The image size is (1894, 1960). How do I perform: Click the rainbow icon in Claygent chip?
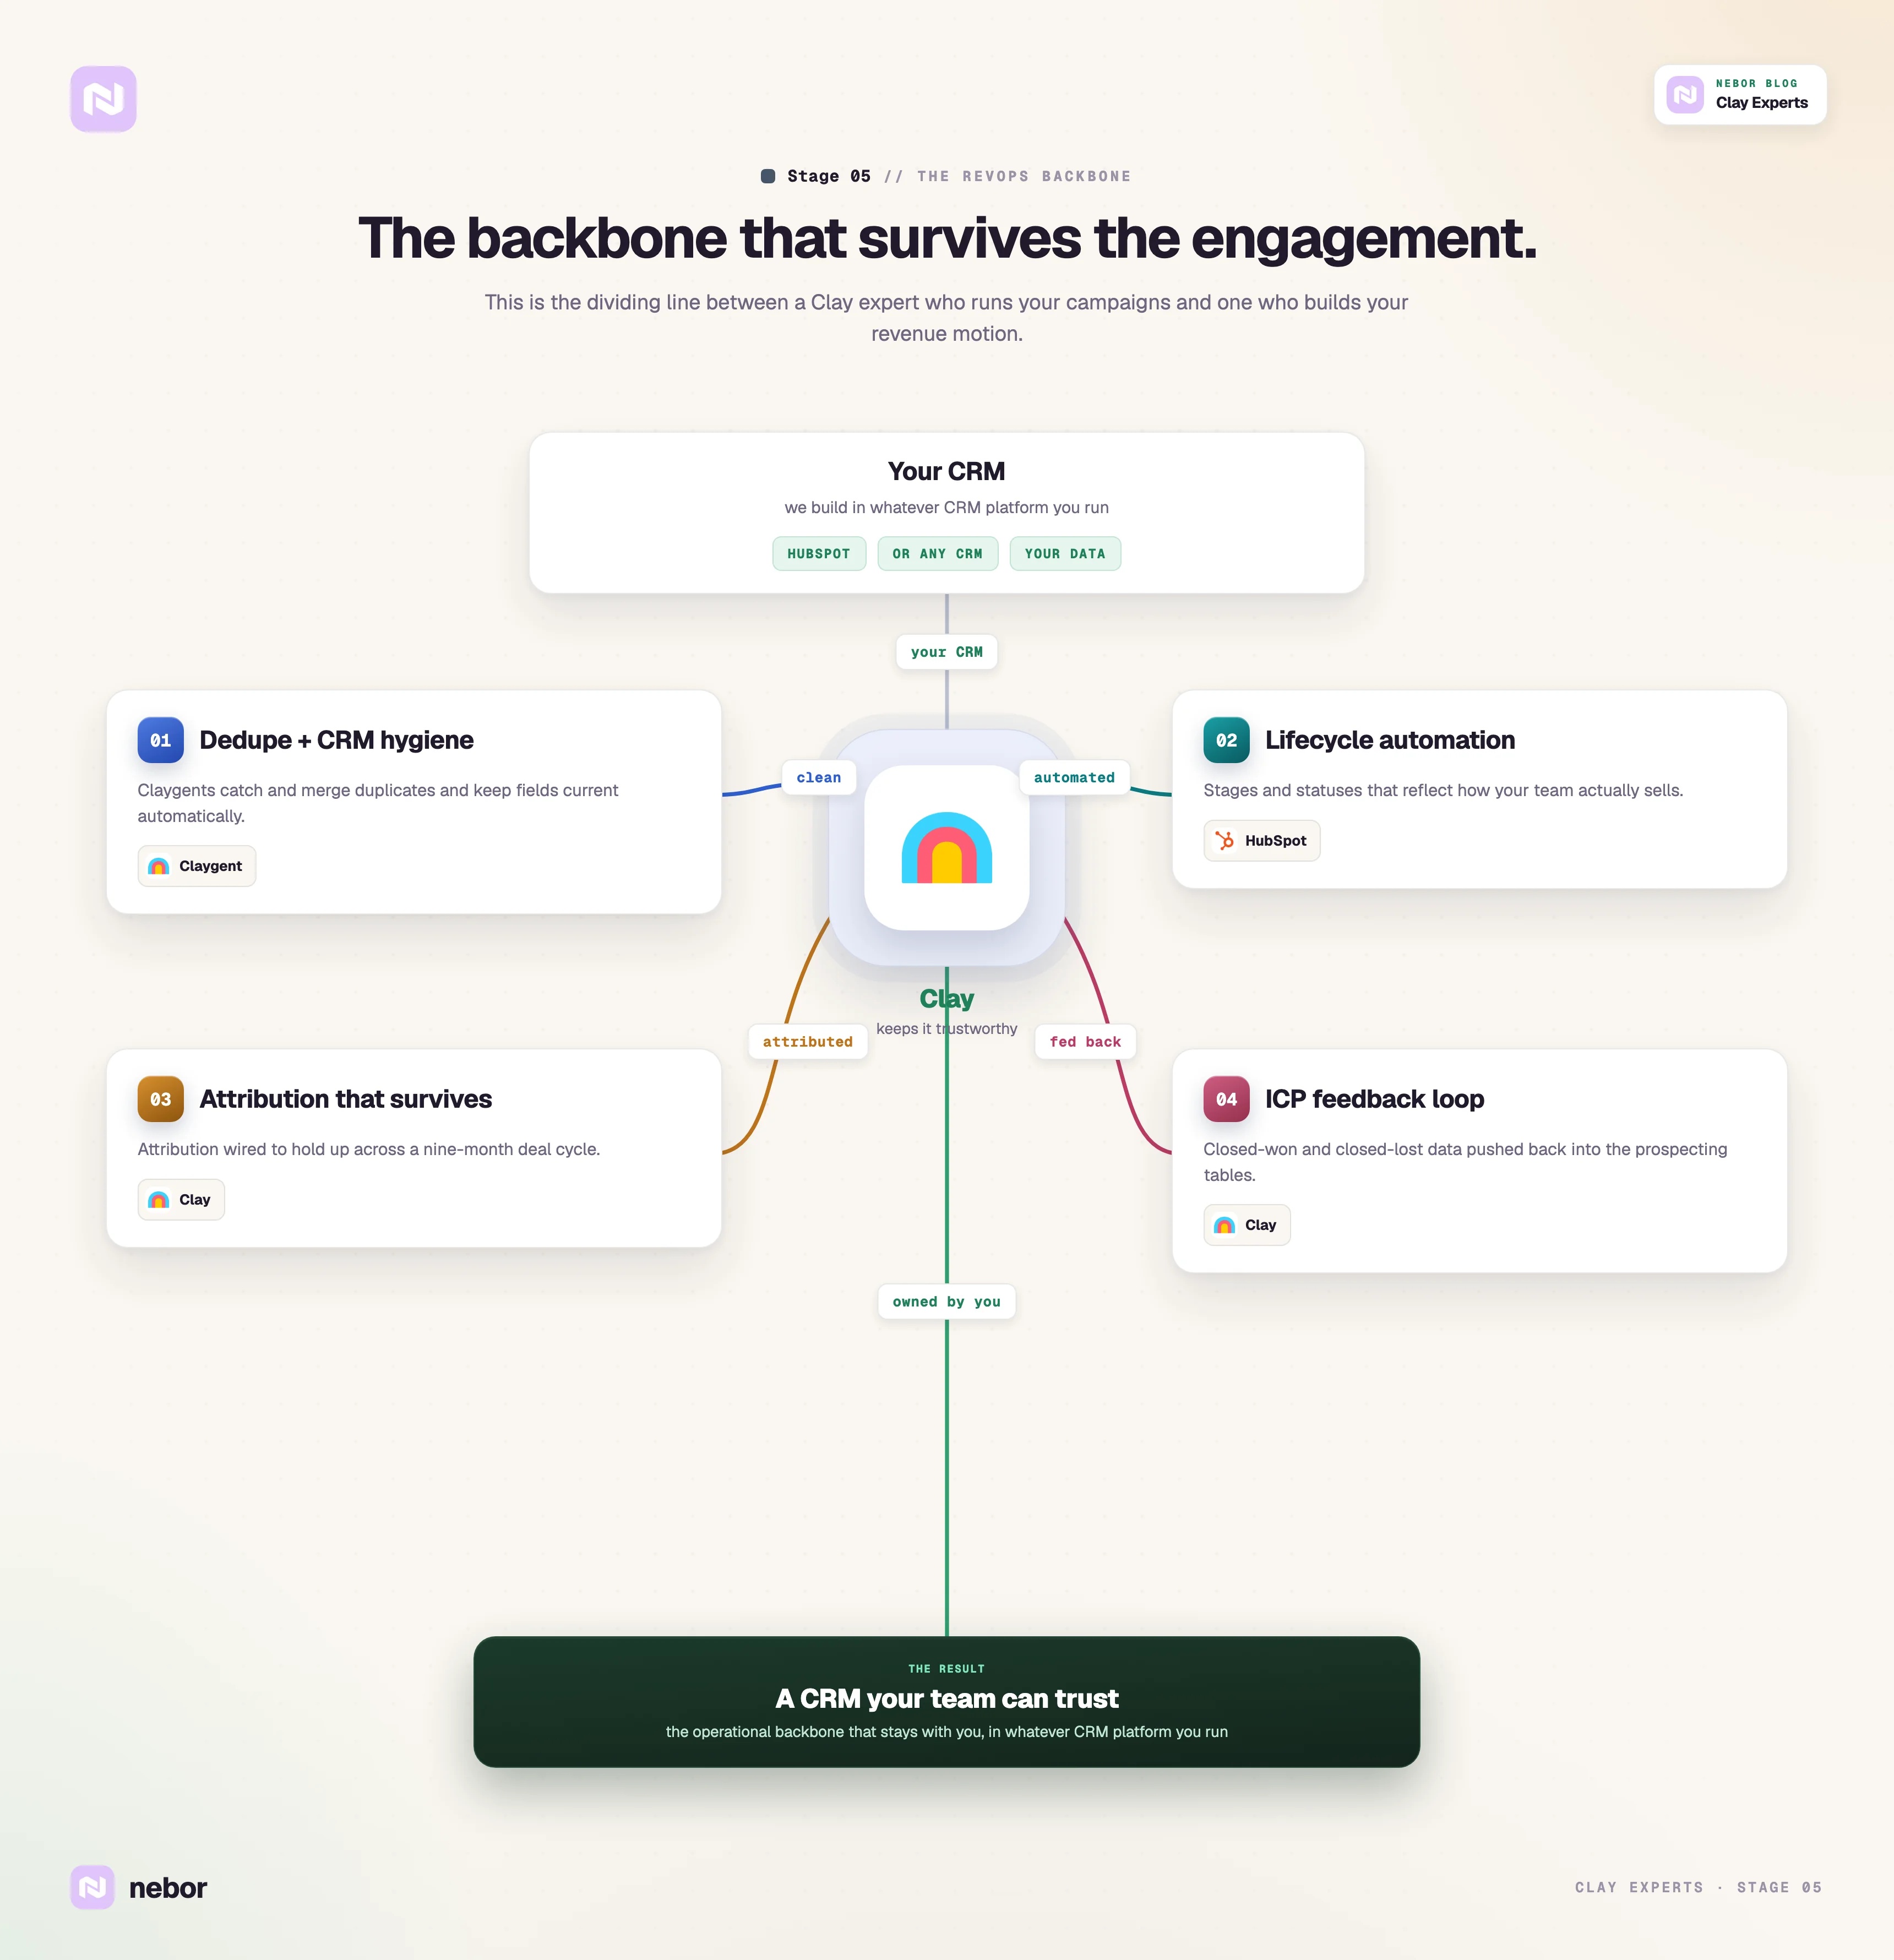pyautogui.click(x=159, y=866)
